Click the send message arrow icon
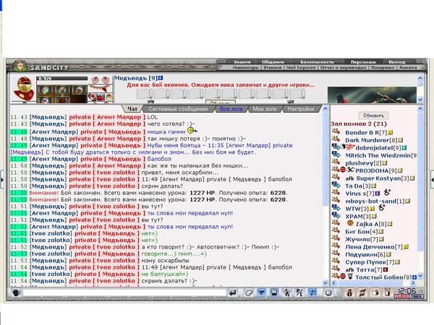This screenshot has width=434, height=325. (231, 292)
